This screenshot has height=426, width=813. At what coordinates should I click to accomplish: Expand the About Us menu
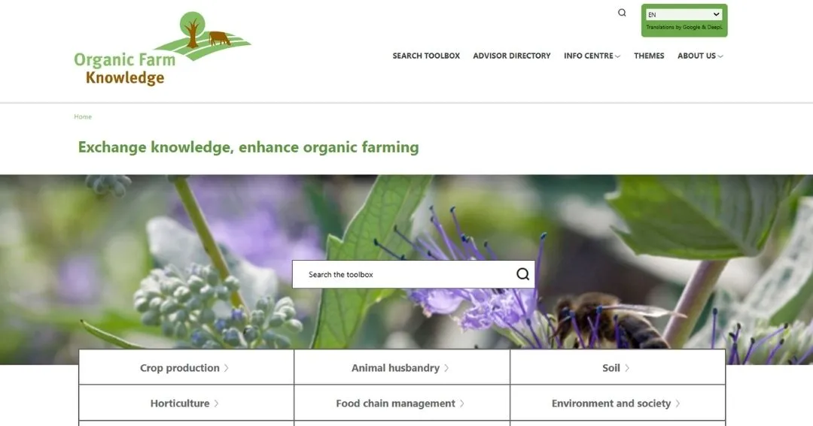point(700,56)
